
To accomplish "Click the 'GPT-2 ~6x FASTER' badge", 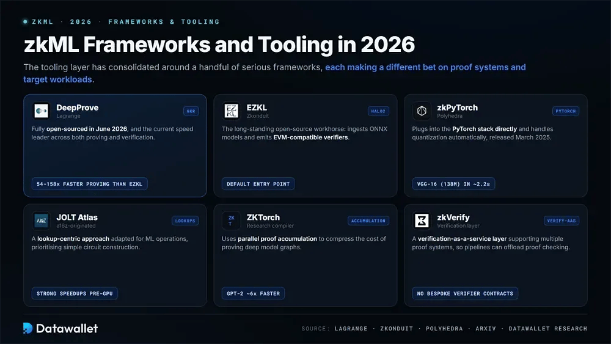I will point(253,293).
